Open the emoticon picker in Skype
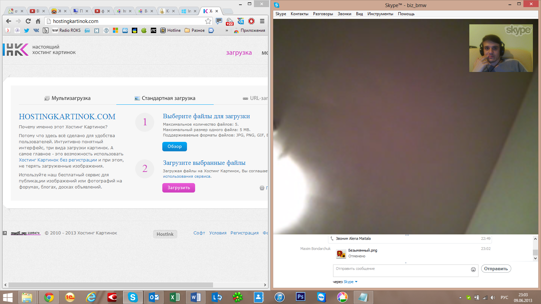541x304 pixels. pos(473,269)
